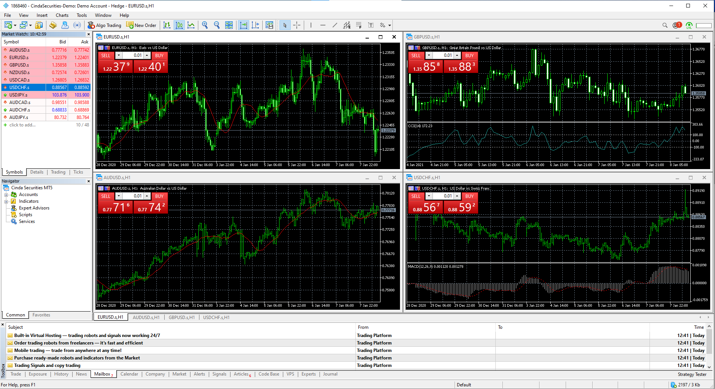Click SELL in the AUDUSD chart panel
The height and width of the screenshot is (389, 715).
[106, 196]
